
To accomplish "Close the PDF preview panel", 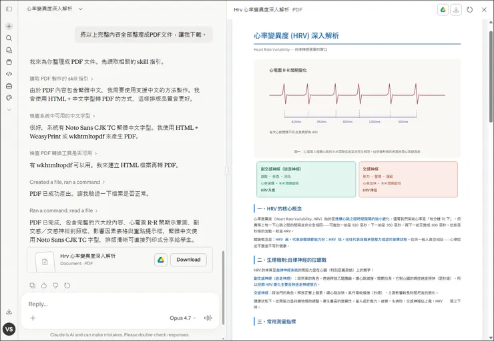I will [x=484, y=10].
